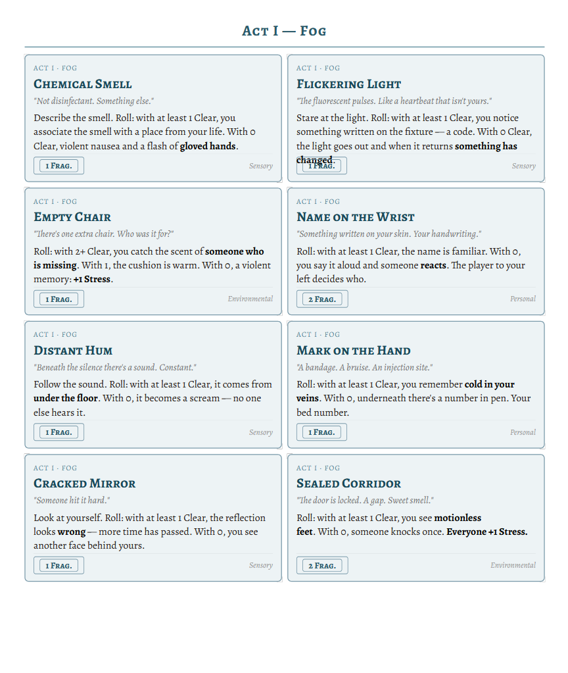
Task: Select the Distant Hum card title
Action: (73, 351)
